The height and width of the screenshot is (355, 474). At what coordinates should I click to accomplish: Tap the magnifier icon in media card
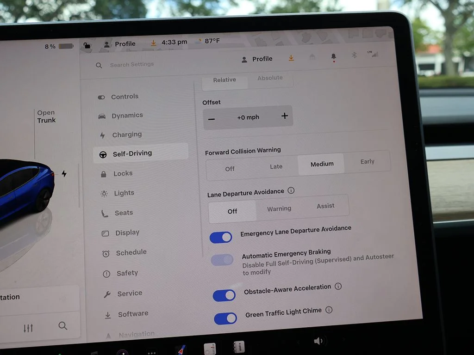click(62, 326)
